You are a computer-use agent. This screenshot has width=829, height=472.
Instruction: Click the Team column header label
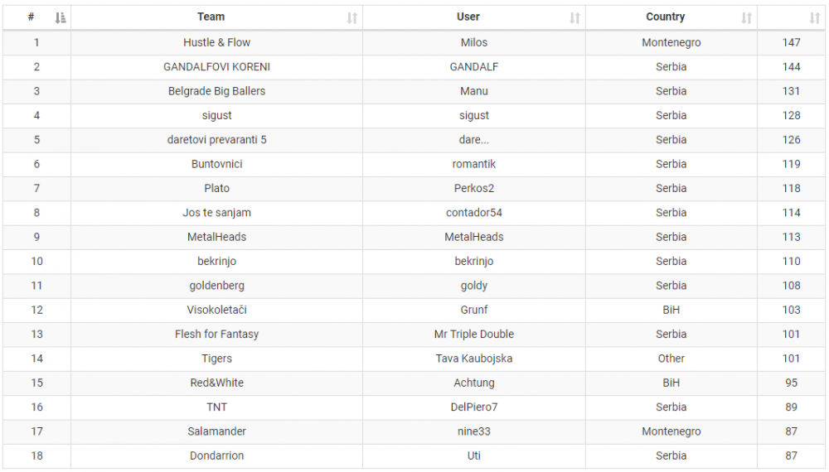[211, 17]
